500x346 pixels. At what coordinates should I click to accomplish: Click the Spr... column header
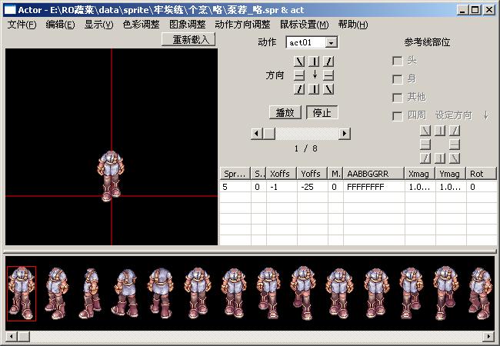click(x=235, y=174)
